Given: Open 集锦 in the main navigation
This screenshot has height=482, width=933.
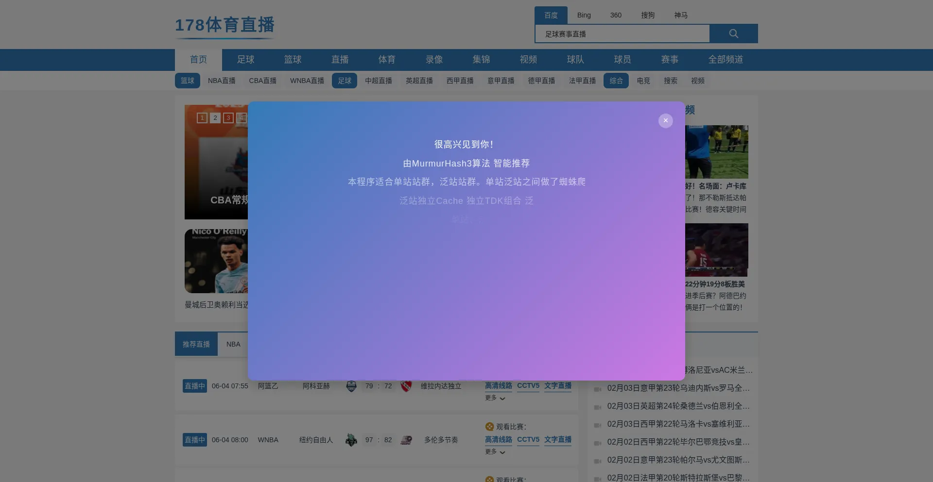Looking at the screenshot, I should pyautogui.click(x=481, y=59).
